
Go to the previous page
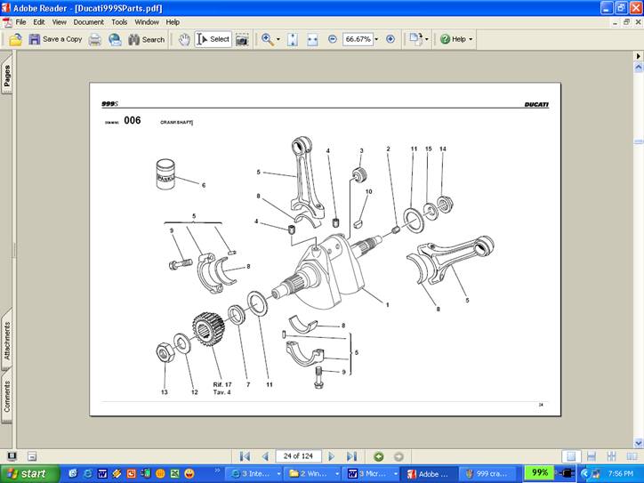(x=265, y=456)
